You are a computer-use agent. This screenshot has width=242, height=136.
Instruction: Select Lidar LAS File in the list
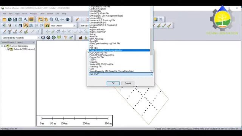point(119,11)
